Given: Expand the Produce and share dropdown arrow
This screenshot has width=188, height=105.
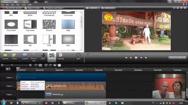Looking at the screenshot, I should point(64,8).
